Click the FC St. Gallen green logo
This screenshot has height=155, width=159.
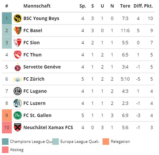(17, 115)
